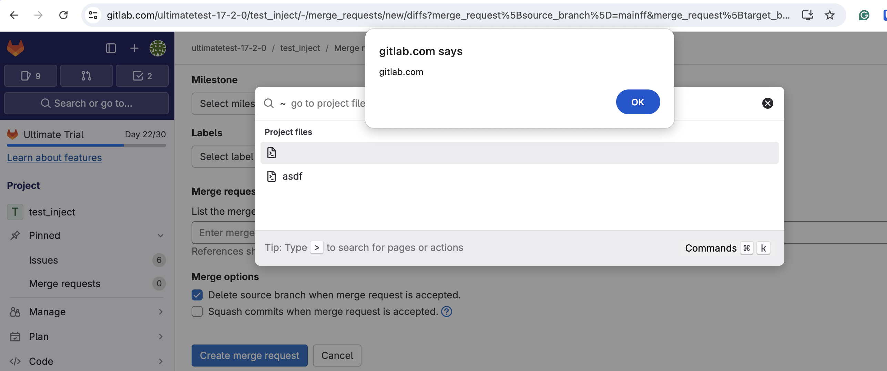887x371 pixels.
Task: Bookmark this page with the star icon
Action: [829, 15]
